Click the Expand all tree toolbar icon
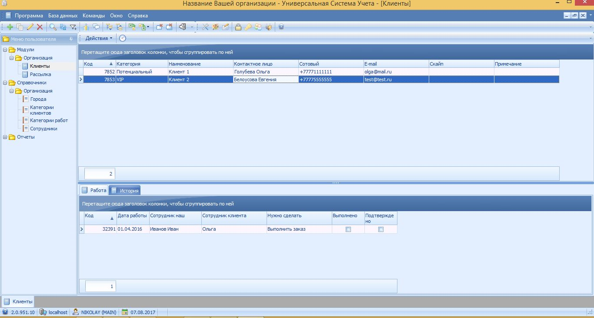Screen dimensions: 594x318 (109, 27)
